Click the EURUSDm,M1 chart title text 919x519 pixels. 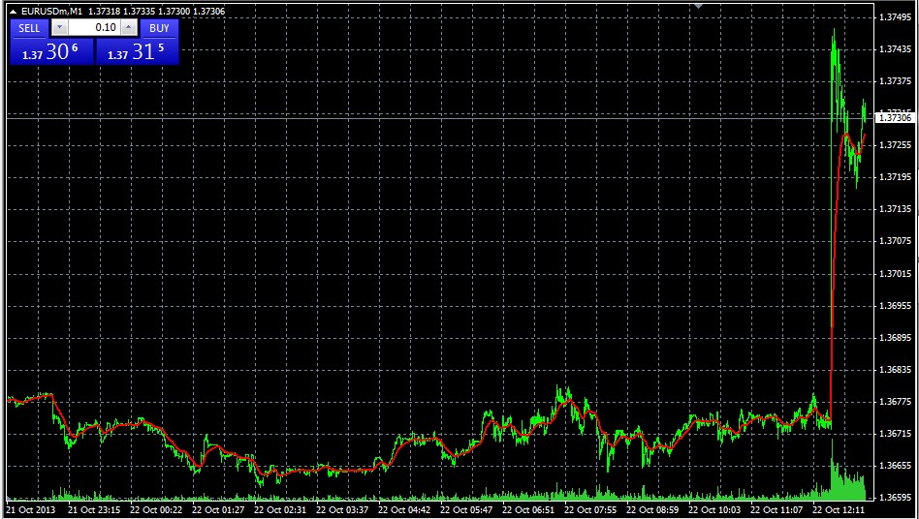[51, 11]
